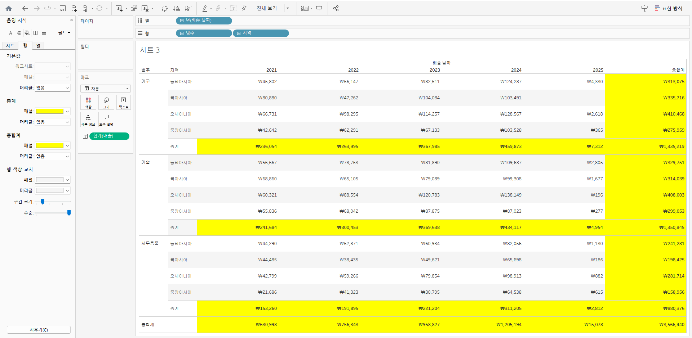Screen dimensions: 692x338
Task: Open 크기 size card in Marks
Action: click(106, 102)
